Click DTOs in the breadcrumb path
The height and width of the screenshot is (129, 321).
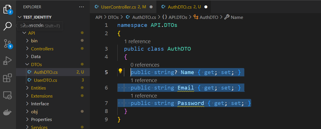113,17
